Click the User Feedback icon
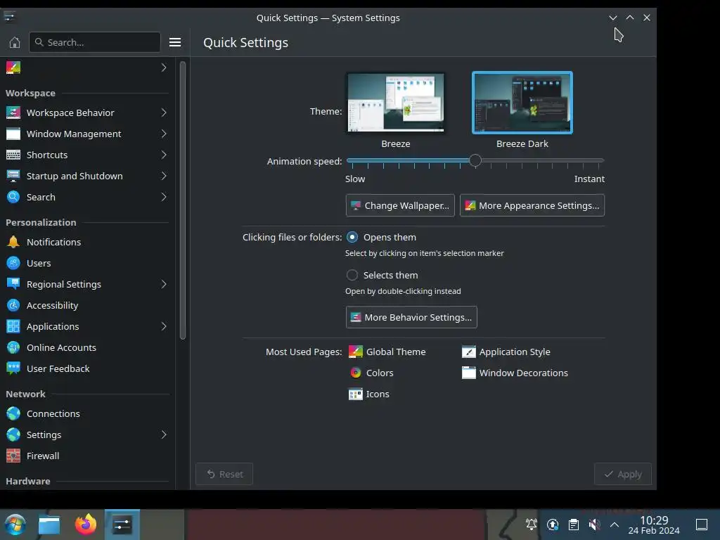Viewport: 720px width, 540px height. 13,368
